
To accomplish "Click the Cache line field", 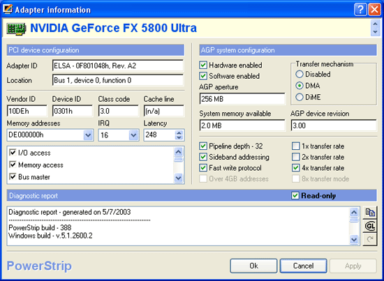I will pos(164,111).
